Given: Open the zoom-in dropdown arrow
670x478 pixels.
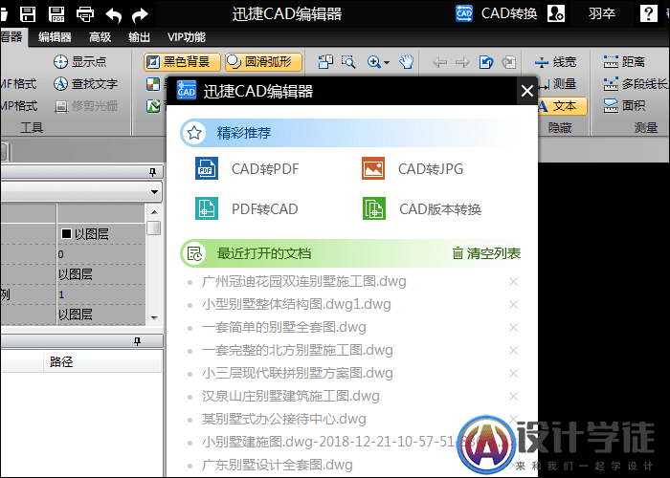Looking at the screenshot, I should 387,63.
